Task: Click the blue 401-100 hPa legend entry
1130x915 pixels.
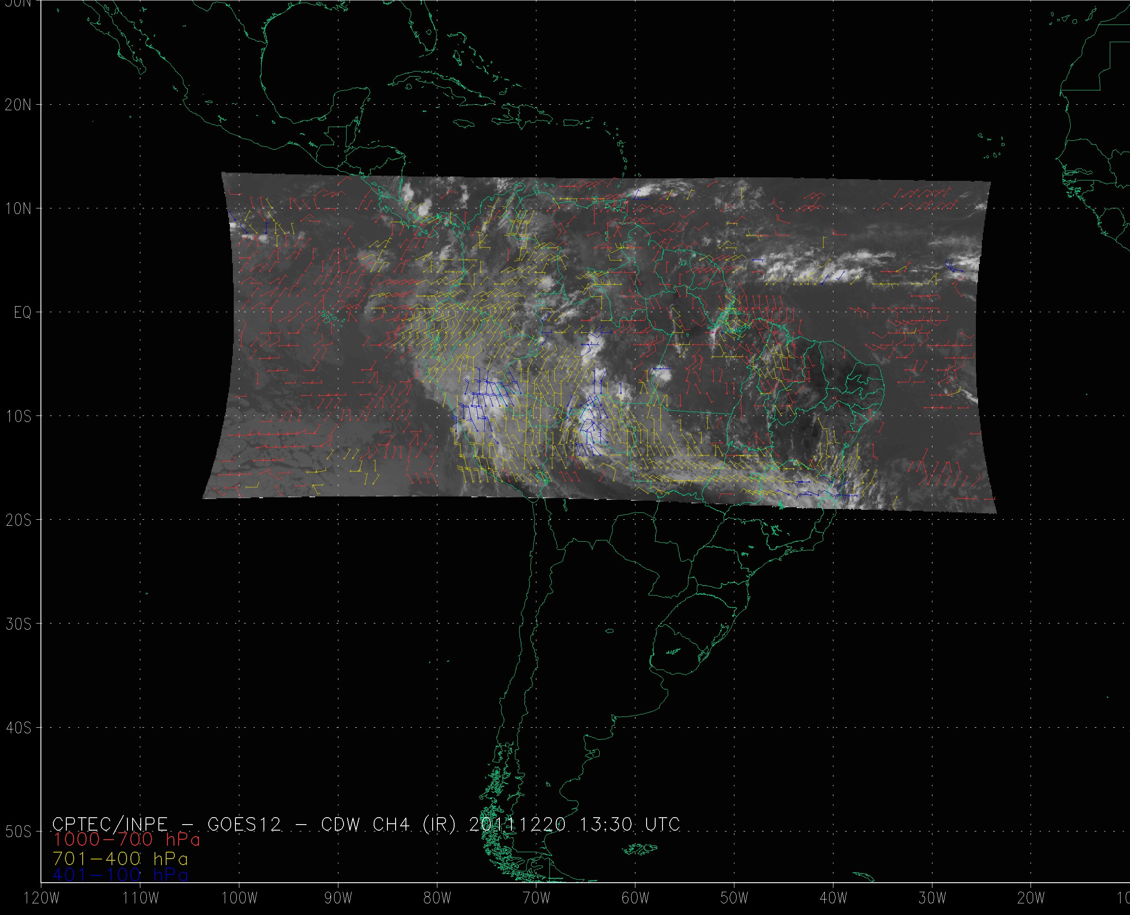Action: [120, 875]
